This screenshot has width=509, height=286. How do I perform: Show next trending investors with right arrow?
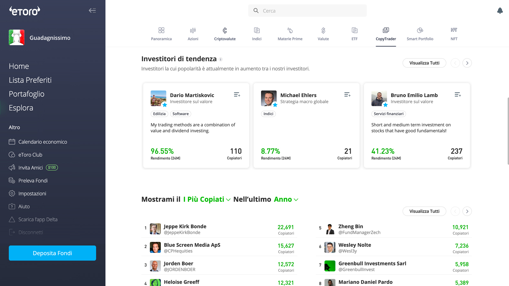[467, 63]
